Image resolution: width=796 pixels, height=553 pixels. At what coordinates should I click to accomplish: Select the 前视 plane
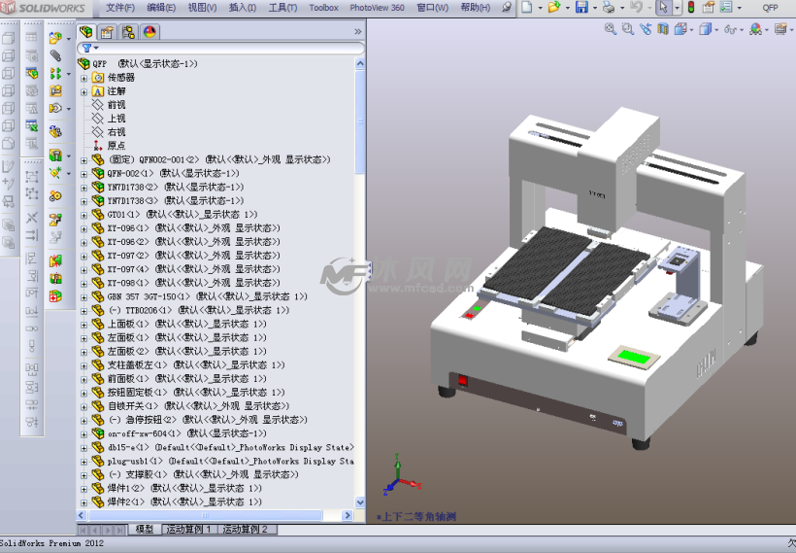(116, 105)
